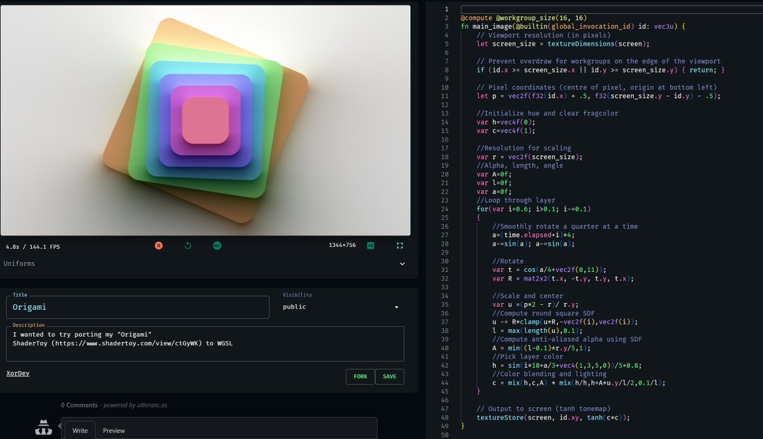
Task: Click the 1344×756 resolution display
Action: [342, 245]
